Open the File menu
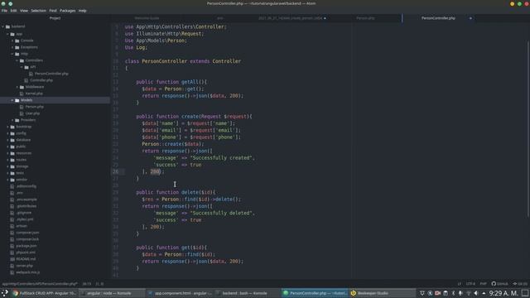The width and height of the screenshot is (530, 298). coord(4,11)
